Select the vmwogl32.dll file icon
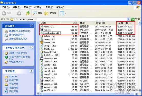The image size is (142, 96). (42, 74)
